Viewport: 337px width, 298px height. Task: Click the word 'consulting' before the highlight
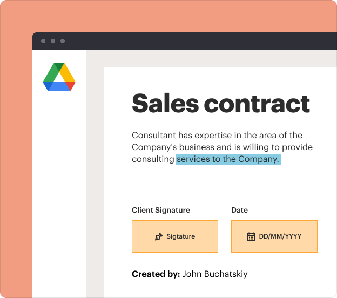(153, 159)
